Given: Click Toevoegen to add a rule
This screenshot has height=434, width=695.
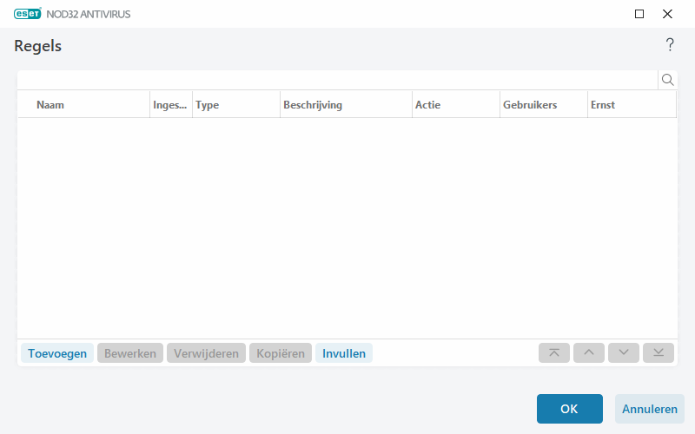Looking at the screenshot, I should coord(57,353).
